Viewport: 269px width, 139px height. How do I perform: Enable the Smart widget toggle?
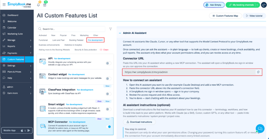[108, 109]
